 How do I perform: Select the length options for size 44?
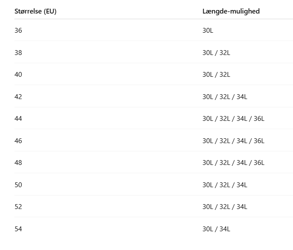click(x=233, y=119)
